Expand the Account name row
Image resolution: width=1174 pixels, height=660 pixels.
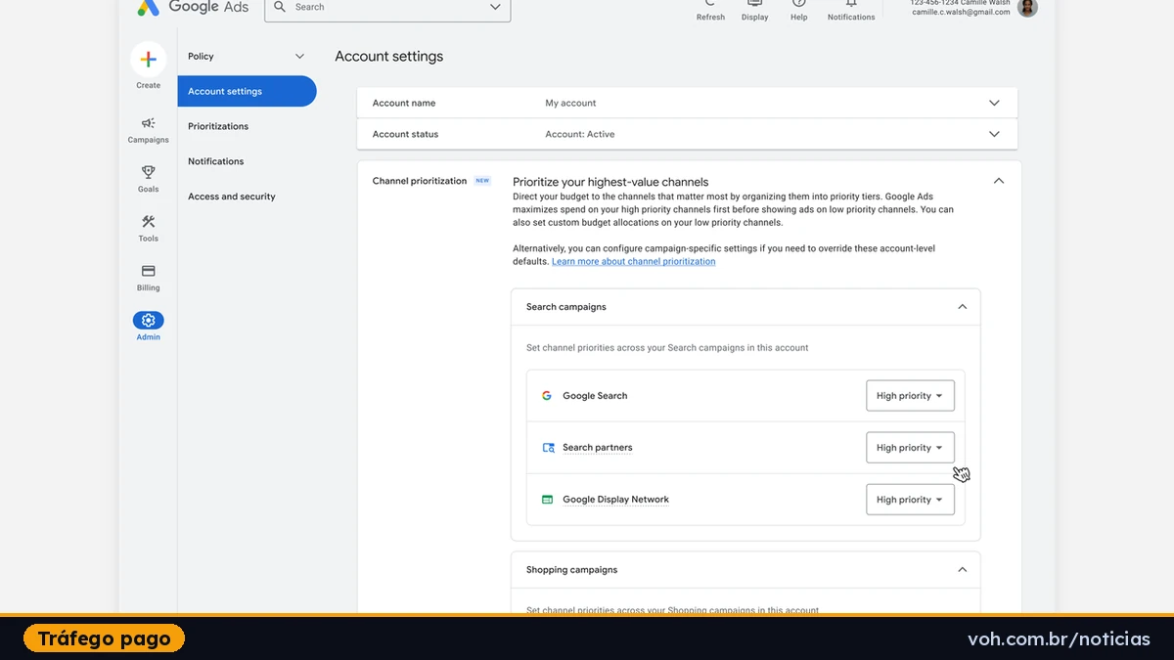(688, 103)
